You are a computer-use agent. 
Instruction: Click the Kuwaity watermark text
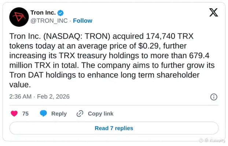pyautogui.click(x=218, y=140)
